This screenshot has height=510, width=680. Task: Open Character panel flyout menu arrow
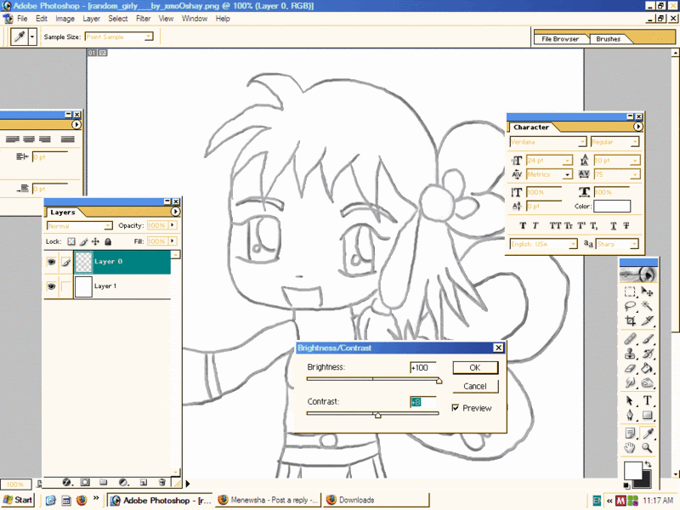click(638, 127)
